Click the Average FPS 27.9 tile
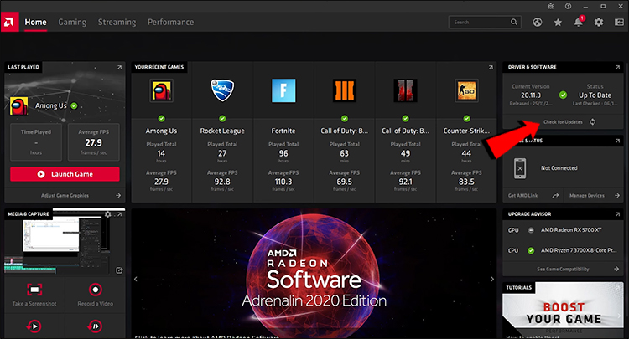Viewport: 629px width, 339px height. (x=93, y=142)
